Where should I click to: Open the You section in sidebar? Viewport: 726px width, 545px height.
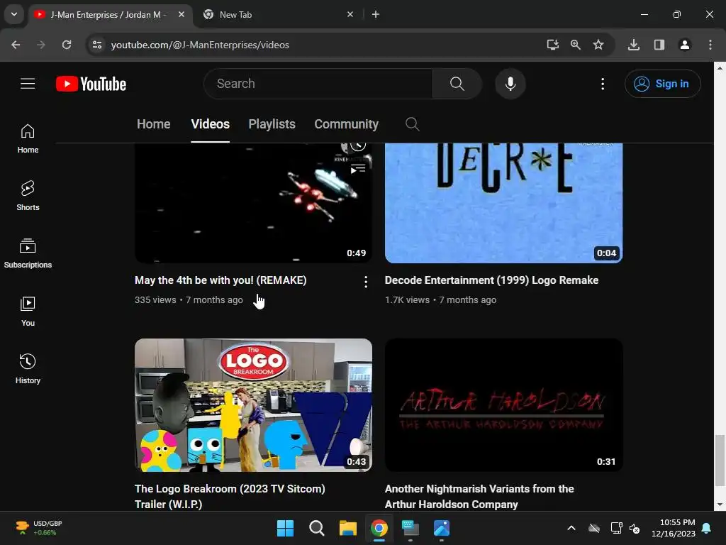point(28,311)
